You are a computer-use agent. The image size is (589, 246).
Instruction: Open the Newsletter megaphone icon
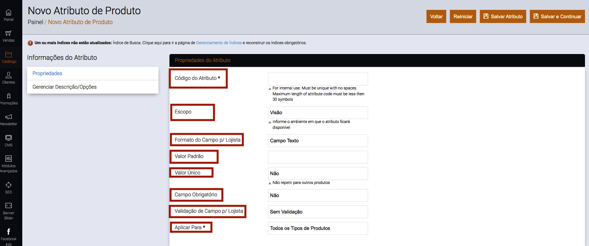click(8, 117)
